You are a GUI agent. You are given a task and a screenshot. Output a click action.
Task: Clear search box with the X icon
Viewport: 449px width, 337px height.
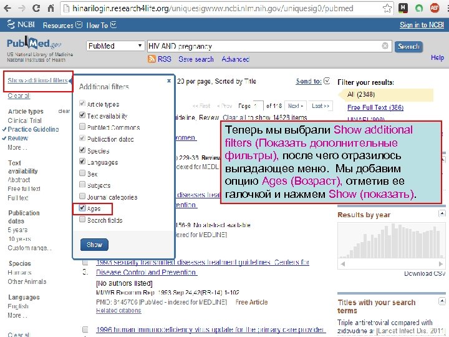point(385,46)
